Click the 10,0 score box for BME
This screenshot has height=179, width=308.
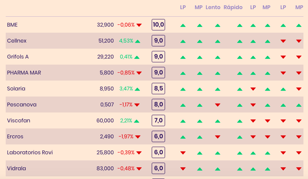pos(158,25)
